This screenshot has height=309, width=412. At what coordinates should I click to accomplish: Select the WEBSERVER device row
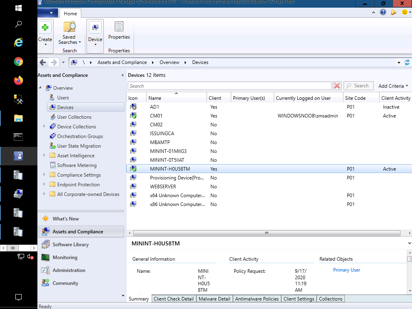[x=269, y=187]
